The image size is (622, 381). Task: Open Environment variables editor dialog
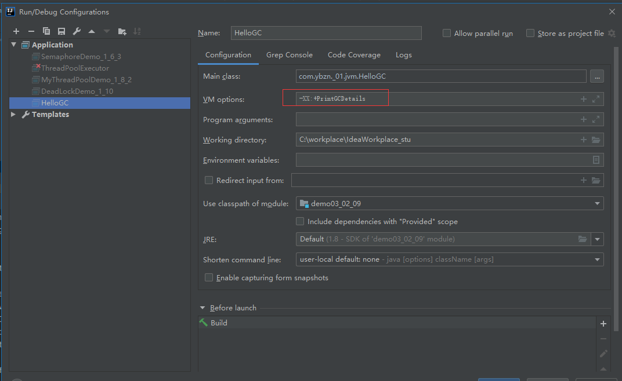(x=596, y=160)
